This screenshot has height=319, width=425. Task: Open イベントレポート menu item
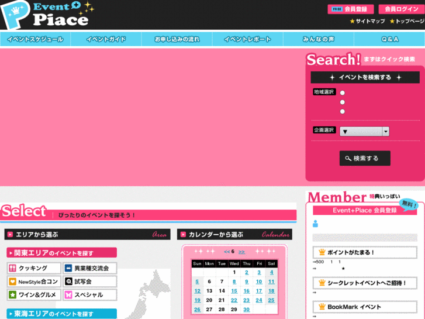coord(247,39)
